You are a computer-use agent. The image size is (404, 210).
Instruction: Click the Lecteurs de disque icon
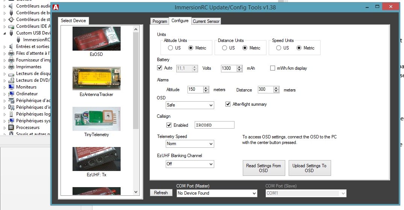[11, 73]
